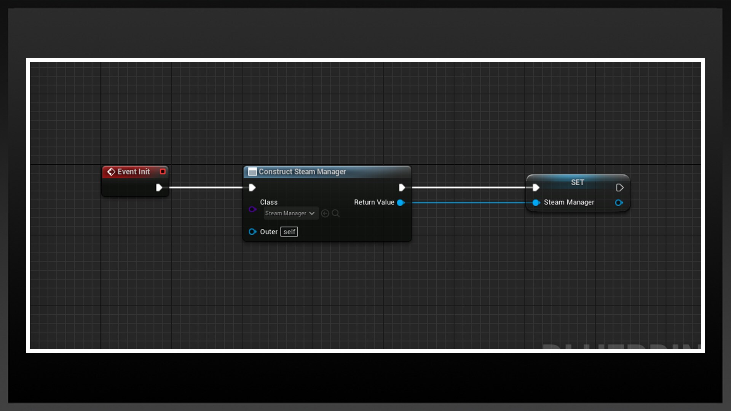This screenshot has height=411, width=731.
Task: Click the blue Outer input pin
Action: click(252, 232)
